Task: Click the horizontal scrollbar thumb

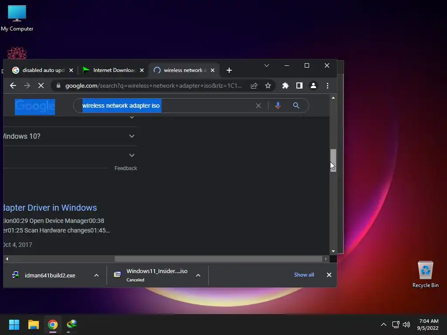Action: click(x=218, y=259)
